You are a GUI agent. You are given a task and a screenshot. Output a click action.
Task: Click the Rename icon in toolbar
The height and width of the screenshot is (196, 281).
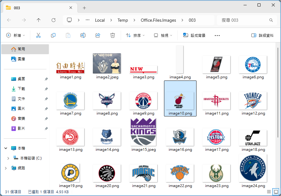[x=83, y=35]
